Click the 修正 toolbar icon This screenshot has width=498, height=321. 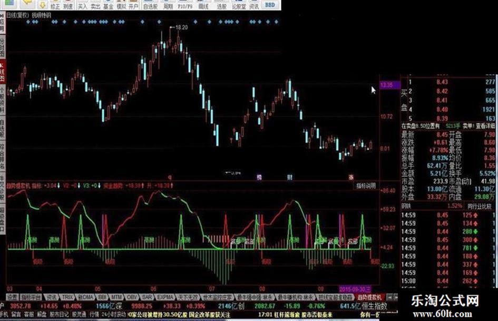tap(55, 5)
